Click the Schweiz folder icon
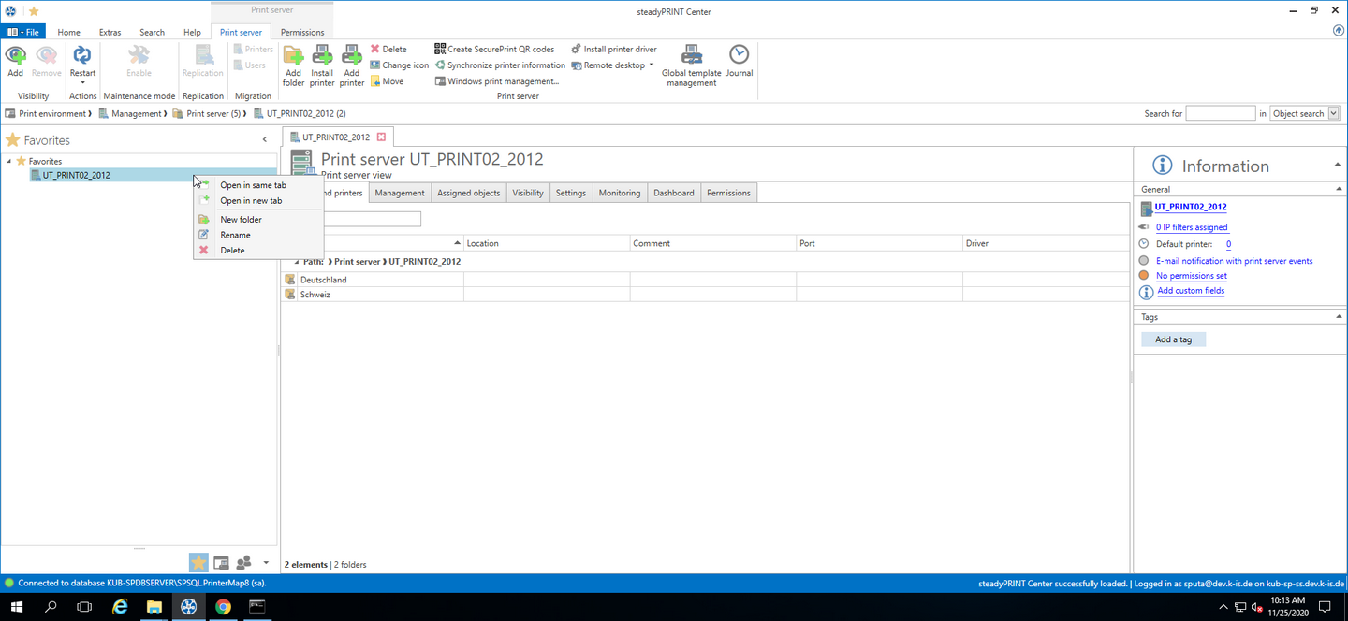 click(290, 295)
